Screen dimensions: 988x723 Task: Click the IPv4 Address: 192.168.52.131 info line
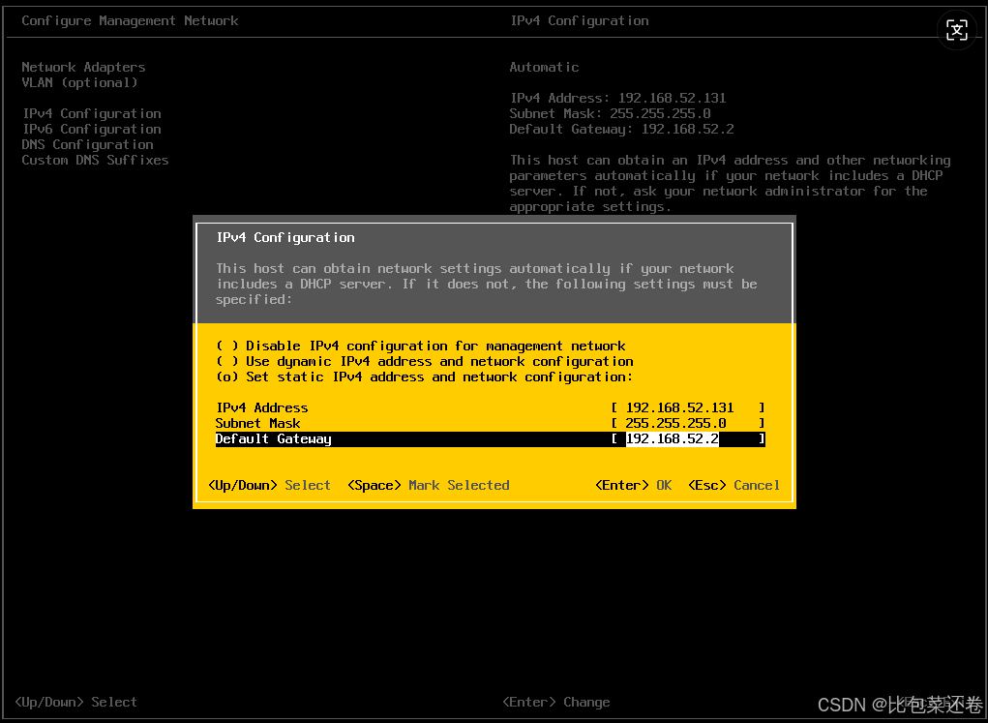617,98
